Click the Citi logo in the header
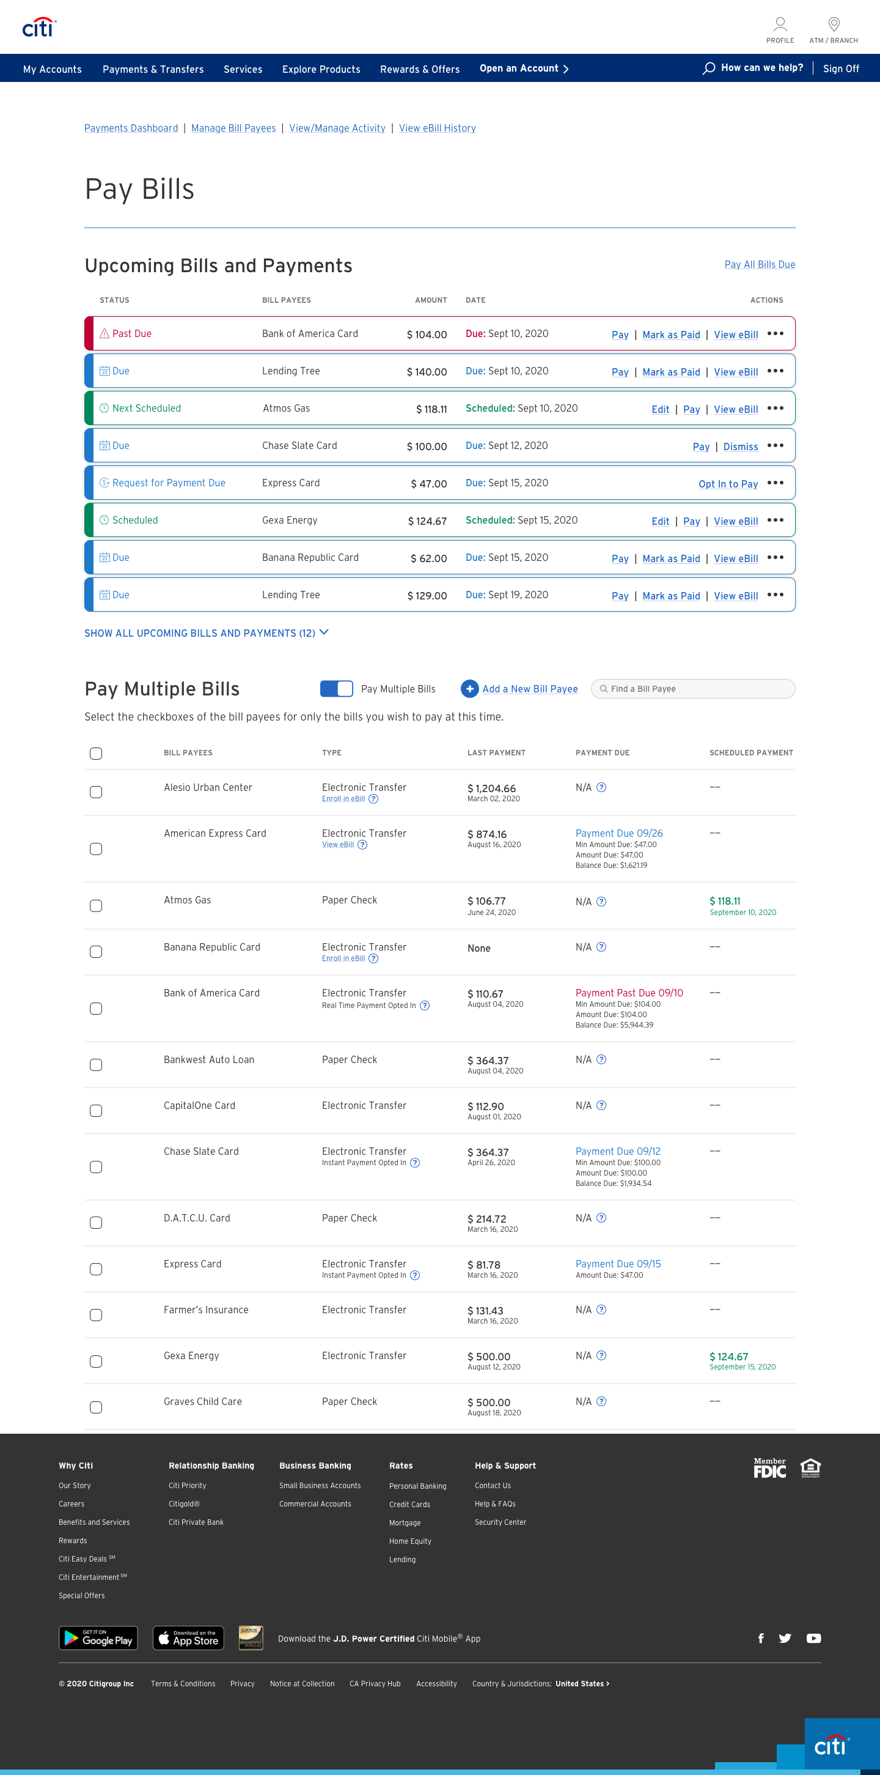Image resolution: width=880 pixels, height=1775 pixels. point(39,28)
